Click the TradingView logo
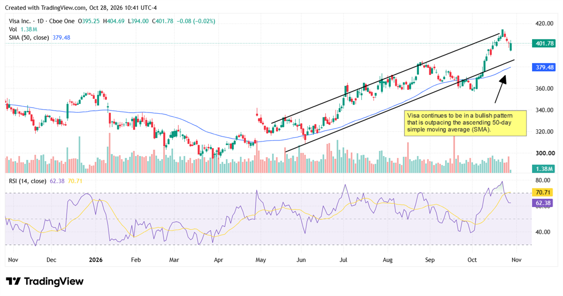Viewport: 563px width, 296px height. 45,281
